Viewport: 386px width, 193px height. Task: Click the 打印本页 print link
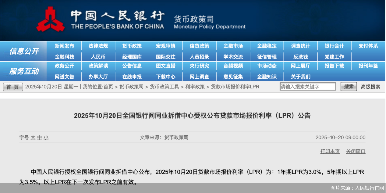pos(330,151)
